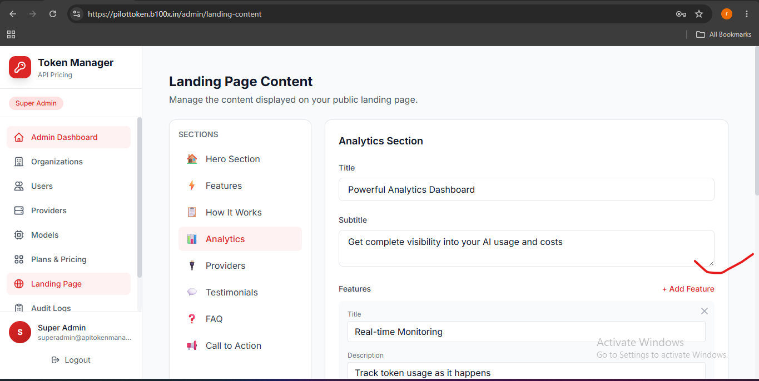Switch to Hero Section tab
This screenshot has width=759, height=381.
click(x=240, y=159)
